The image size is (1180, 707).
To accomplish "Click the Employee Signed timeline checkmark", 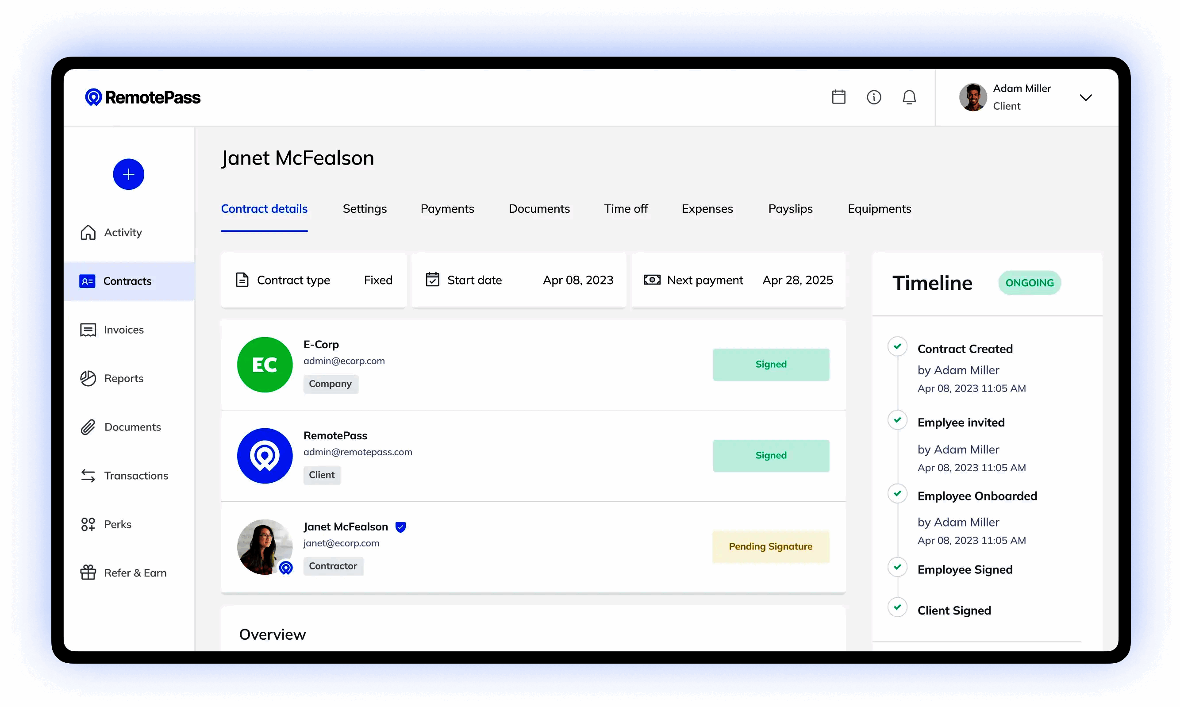I will pos(898,567).
